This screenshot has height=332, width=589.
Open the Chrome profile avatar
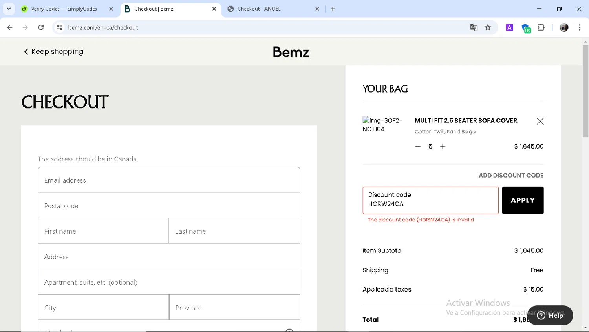click(x=564, y=27)
